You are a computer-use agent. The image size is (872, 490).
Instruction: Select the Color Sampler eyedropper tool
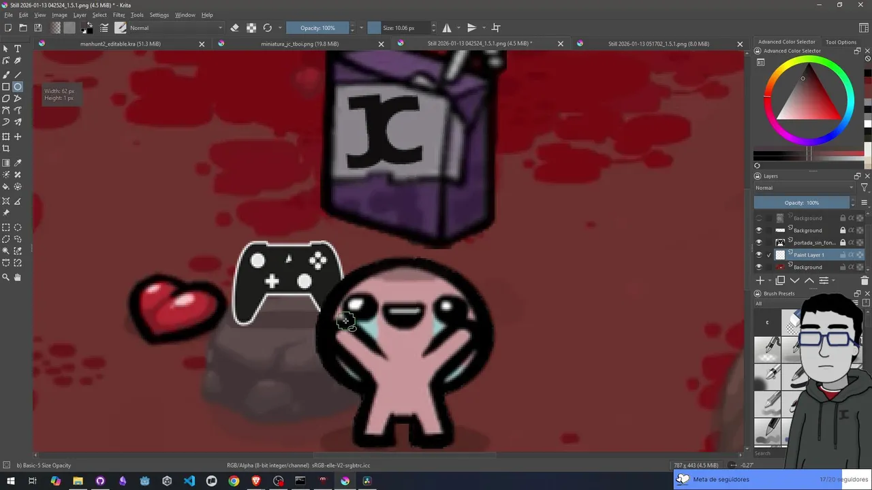point(18,163)
